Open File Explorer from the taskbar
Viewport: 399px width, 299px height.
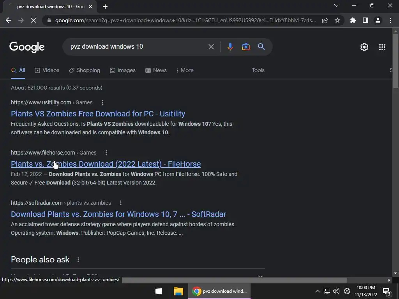[178, 291]
